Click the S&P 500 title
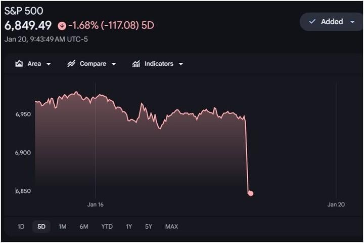364x243 pixels. (x=24, y=11)
